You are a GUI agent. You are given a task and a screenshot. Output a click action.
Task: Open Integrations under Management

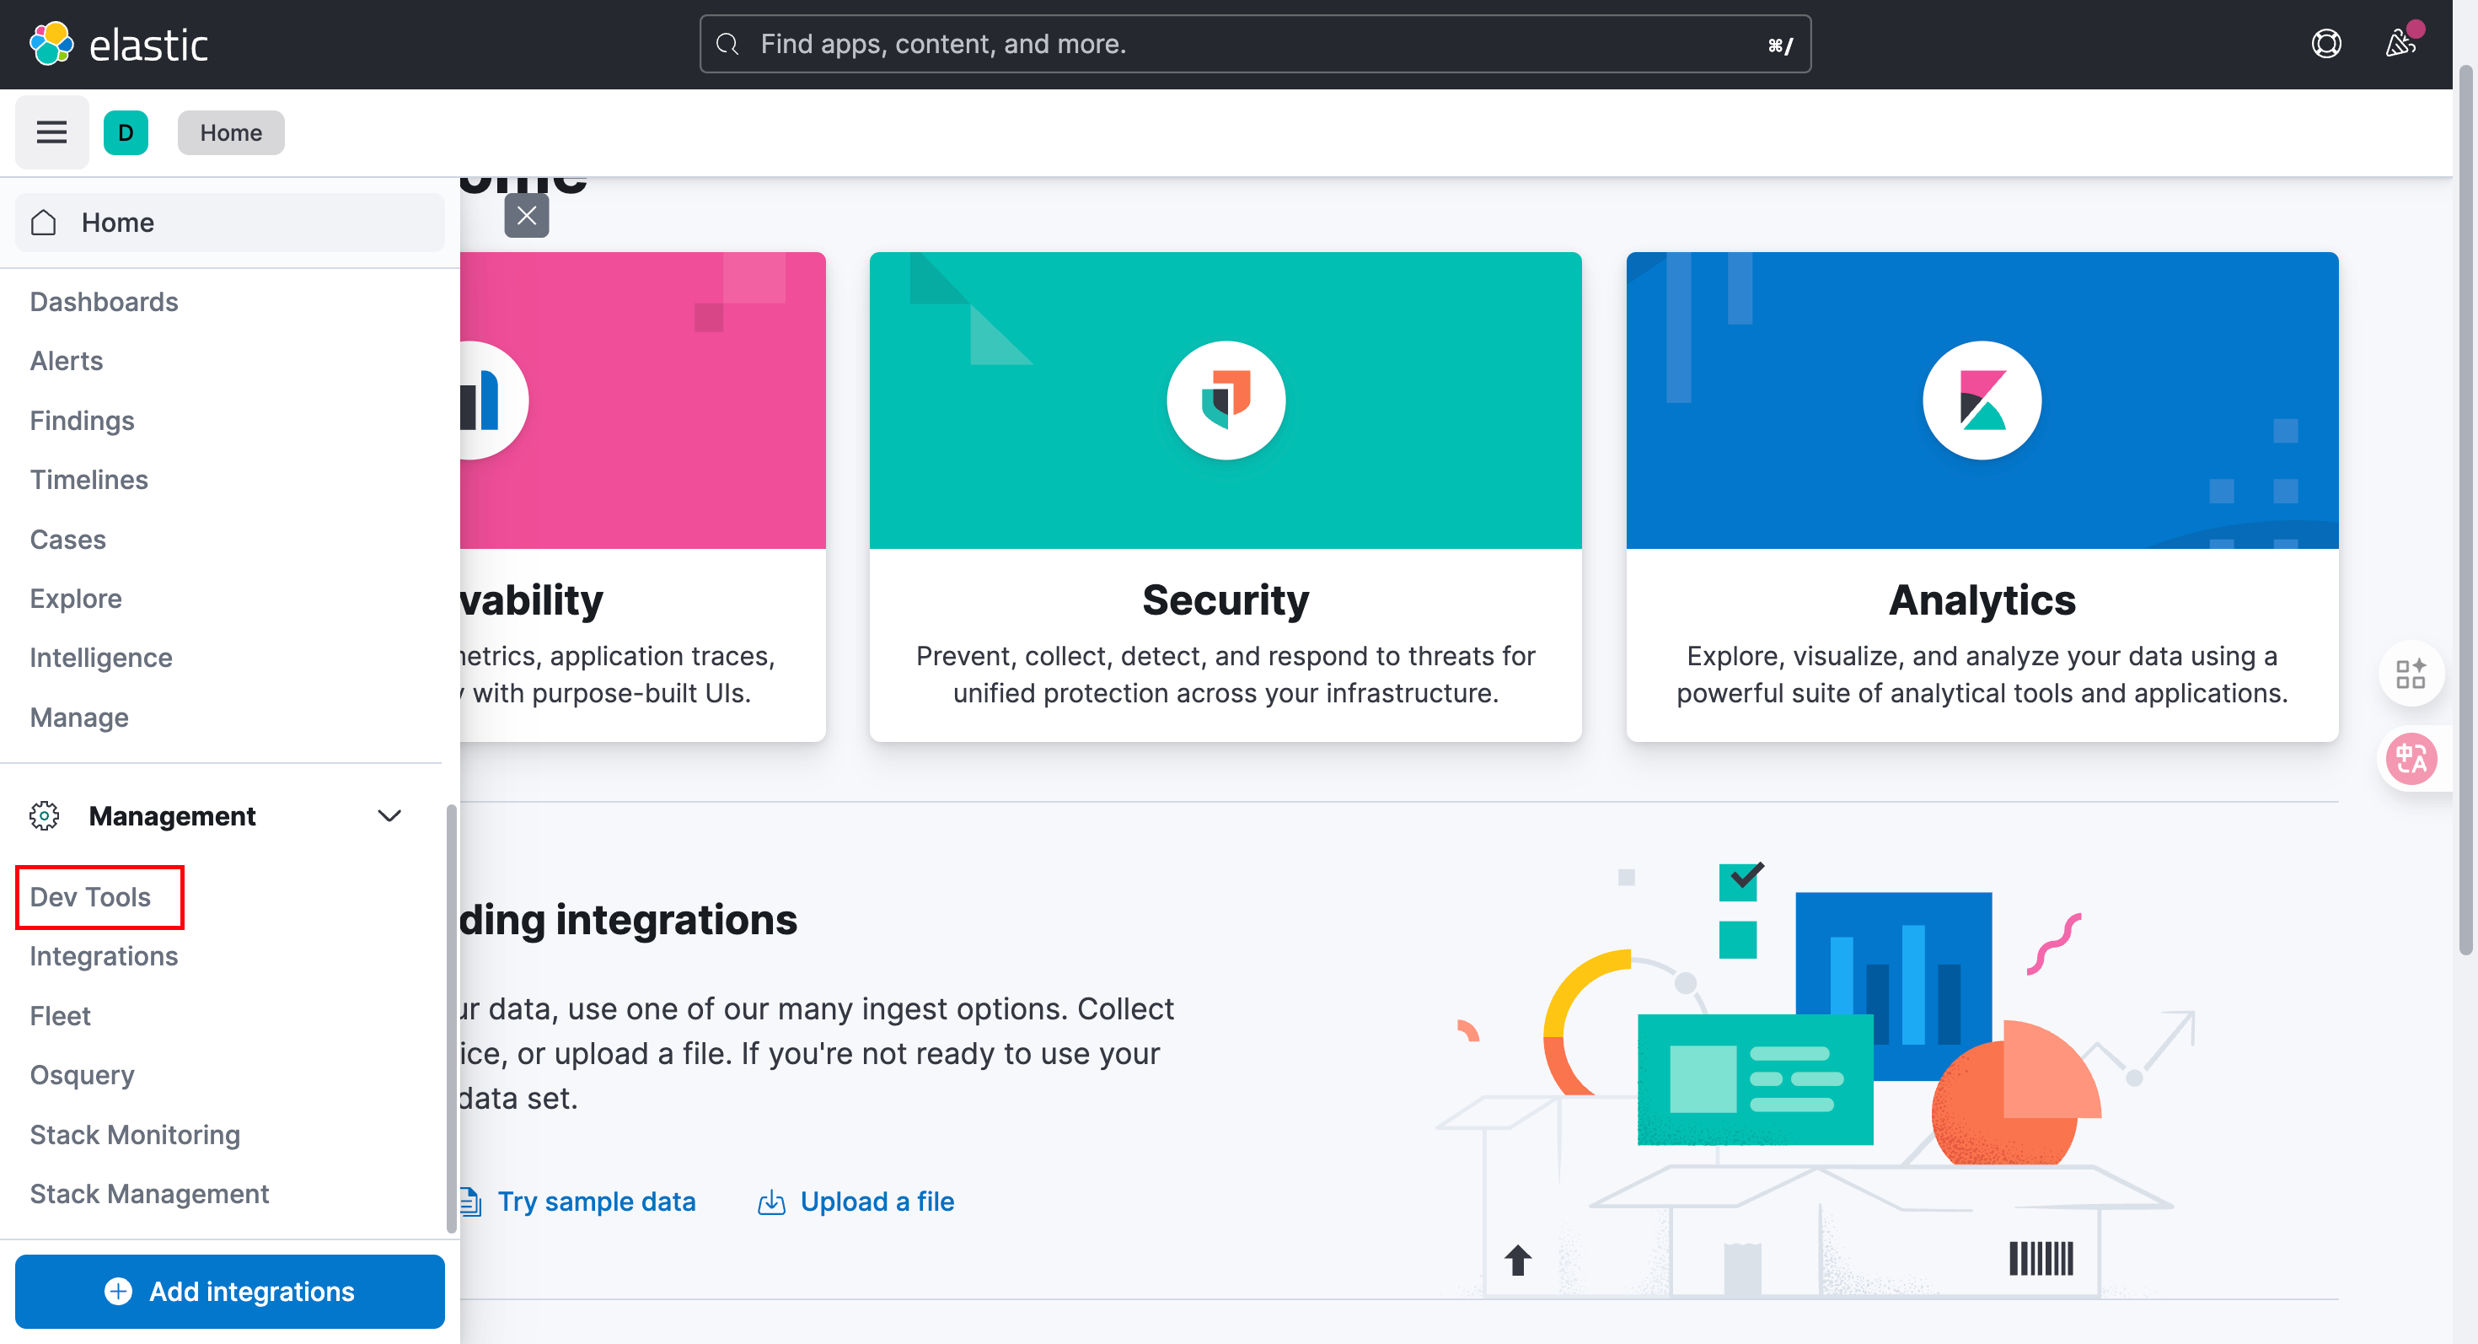pos(104,955)
